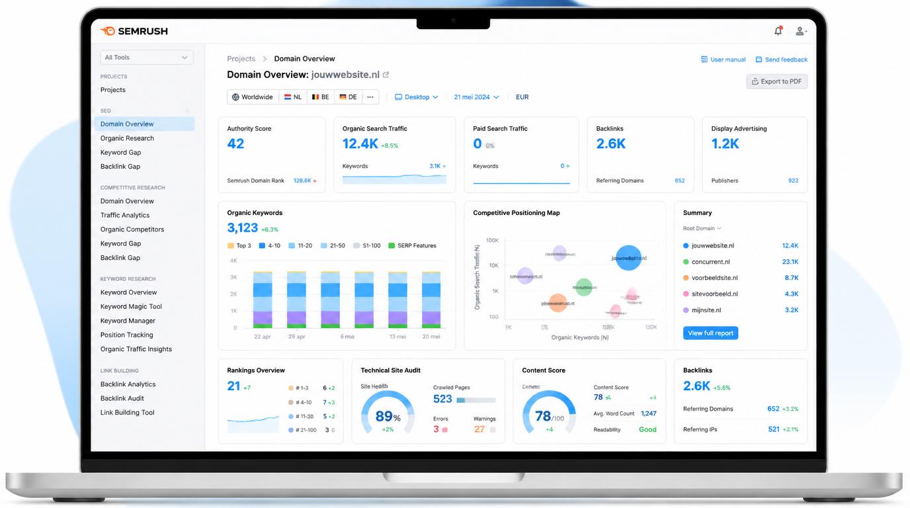The image size is (910, 508).
Task: Click Backlinks value 2.6K in top card
Action: (x=611, y=144)
